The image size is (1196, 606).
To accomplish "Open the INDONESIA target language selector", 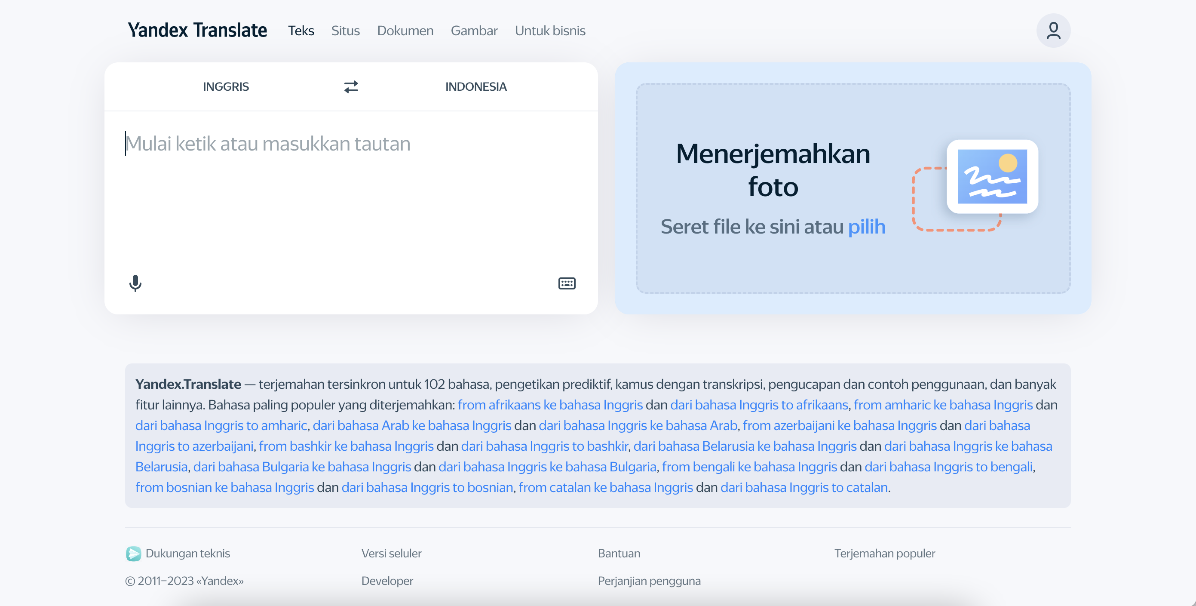I will click(475, 87).
